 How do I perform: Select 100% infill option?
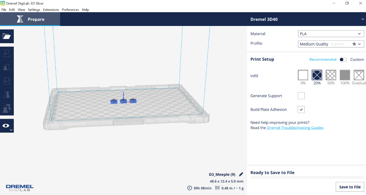pos(345,75)
